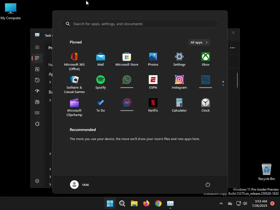Open Startup apps in Task Manager sidebar
Viewport: 280px width, 210px height.
point(37,91)
